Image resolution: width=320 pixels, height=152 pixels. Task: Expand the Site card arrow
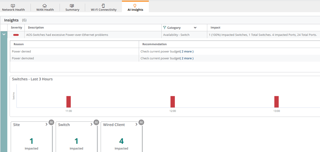(46, 125)
